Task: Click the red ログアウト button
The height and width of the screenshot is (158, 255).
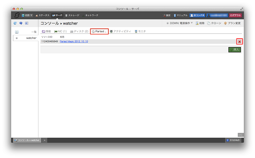Action: [235, 15]
